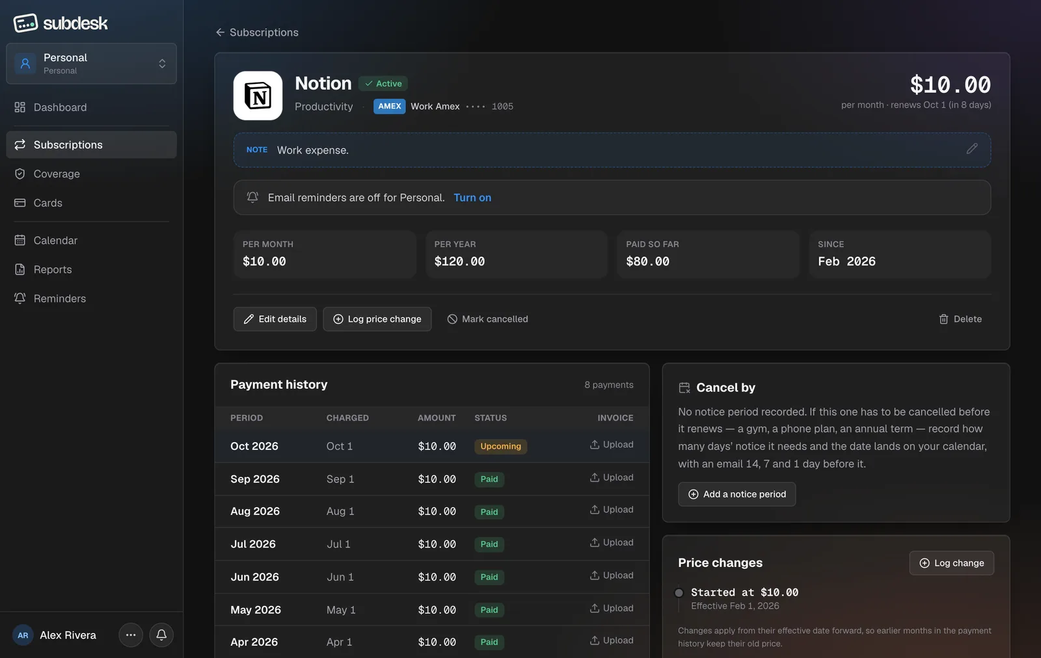Viewport: 1041px width, 658px height.
Task: Upload invoice for May 2026
Action: [612, 609]
